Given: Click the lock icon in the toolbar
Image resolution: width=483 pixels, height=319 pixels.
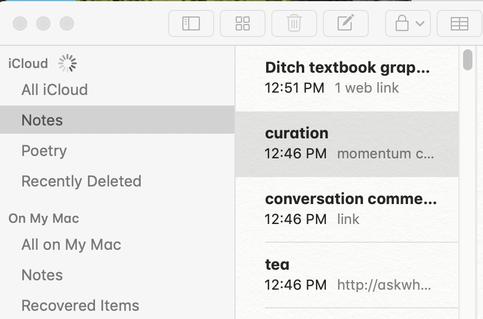Looking at the screenshot, I should (x=402, y=23).
